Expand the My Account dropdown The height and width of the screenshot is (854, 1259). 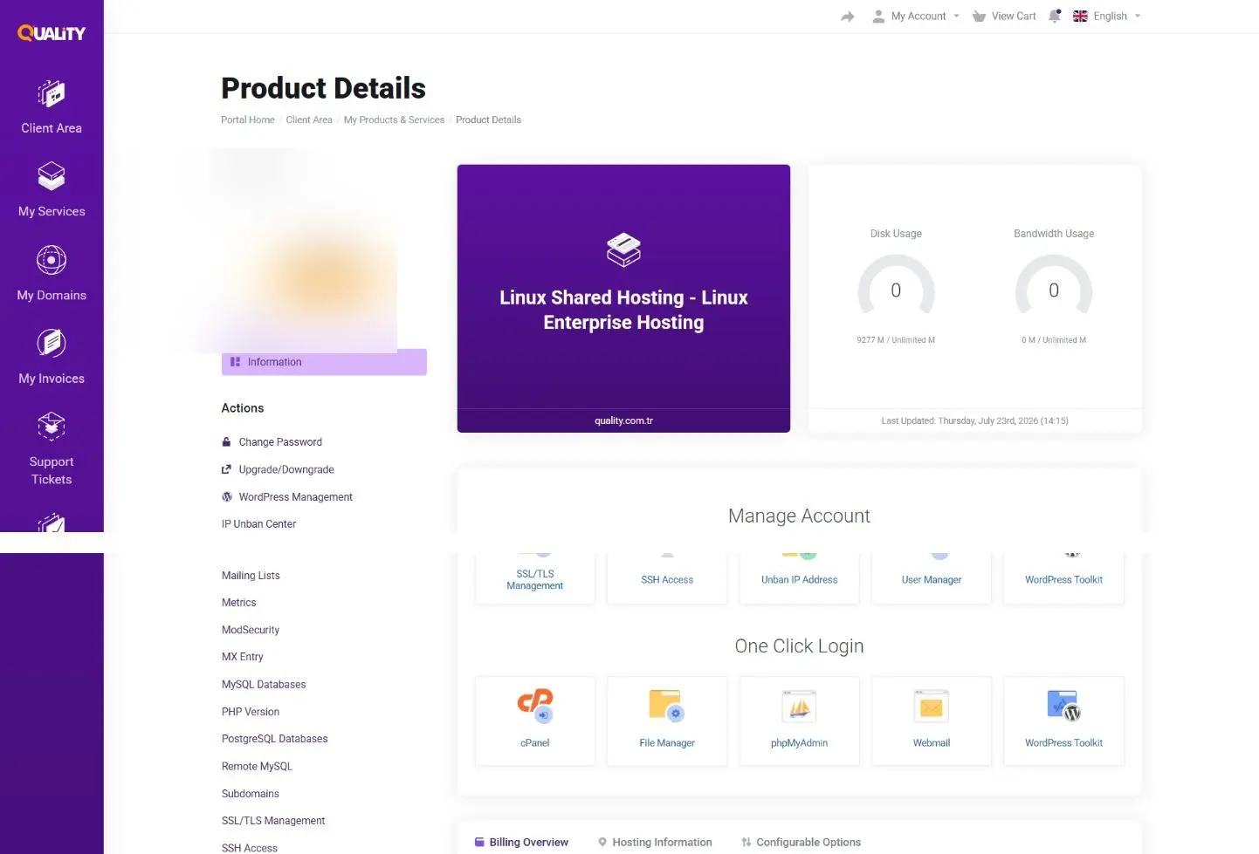click(x=916, y=16)
